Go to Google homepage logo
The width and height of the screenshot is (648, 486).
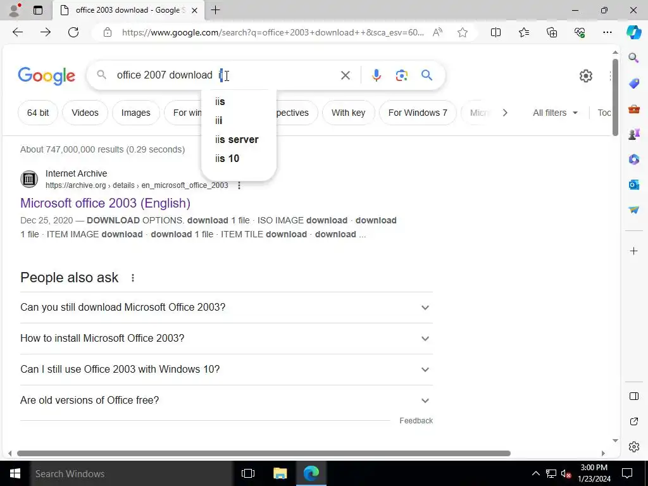point(46,76)
